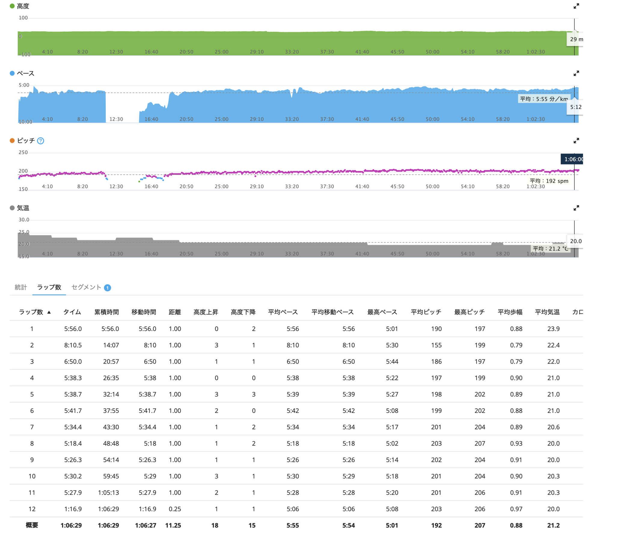Select the ラップ数 tab
The width and height of the screenshot is (642, 534).
point(49,287)
